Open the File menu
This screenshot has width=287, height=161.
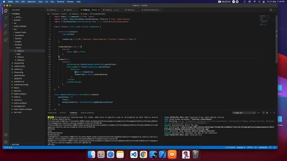[x=17, y=2]
